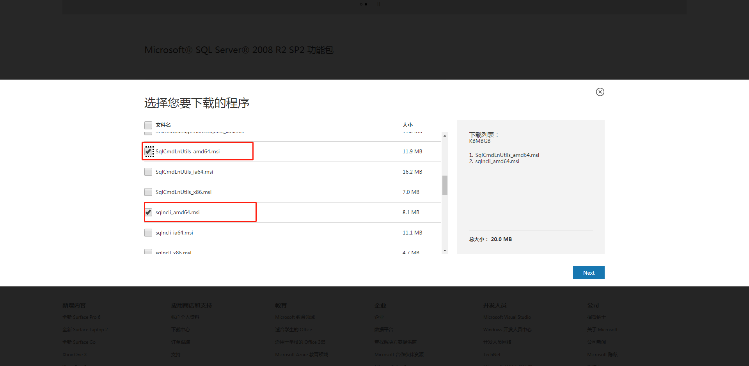Open the 下载中心 footer link
The image size is (749, 366).
180,330
